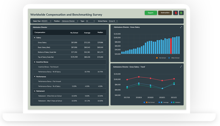This screenshot has width=220, height=126.
Task: Select Retirement - After 5 Years at School row
Action: (69, 101)
